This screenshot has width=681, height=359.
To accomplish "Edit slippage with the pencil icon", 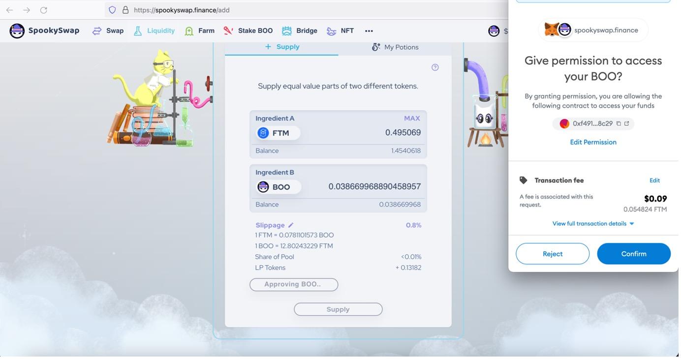I will 291,225.
